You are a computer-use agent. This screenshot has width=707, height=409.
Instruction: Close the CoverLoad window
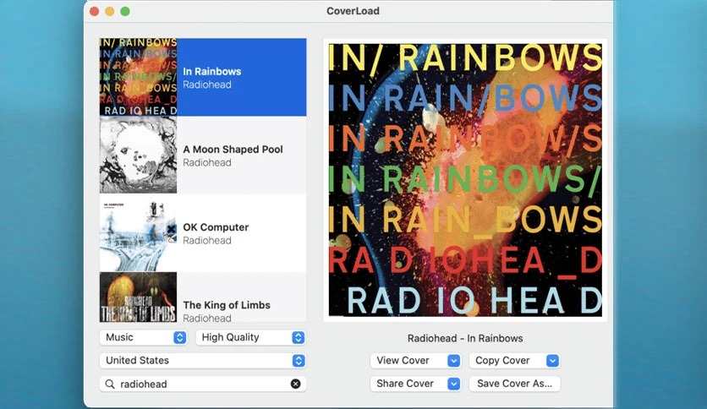[94, 11]
